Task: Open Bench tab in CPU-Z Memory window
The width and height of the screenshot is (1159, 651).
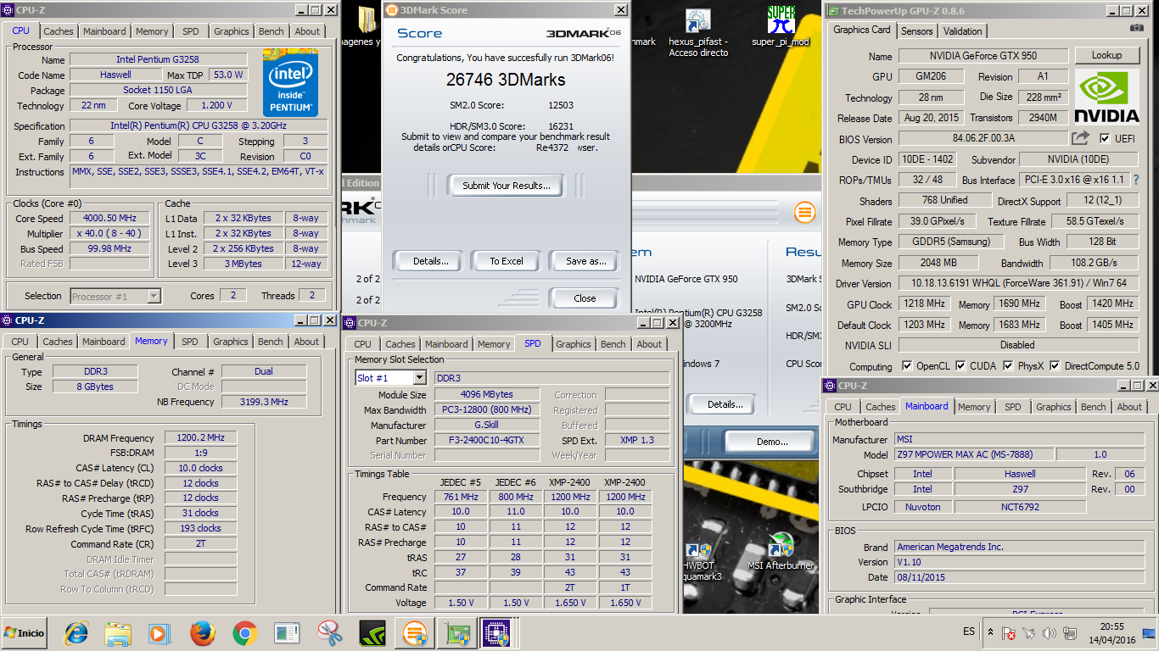Action: coord(271,342)
